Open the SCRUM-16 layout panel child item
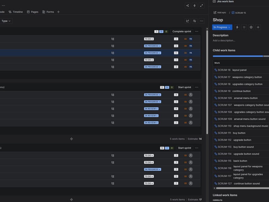Viewport: 269px width, 202px height. (239, 70)
